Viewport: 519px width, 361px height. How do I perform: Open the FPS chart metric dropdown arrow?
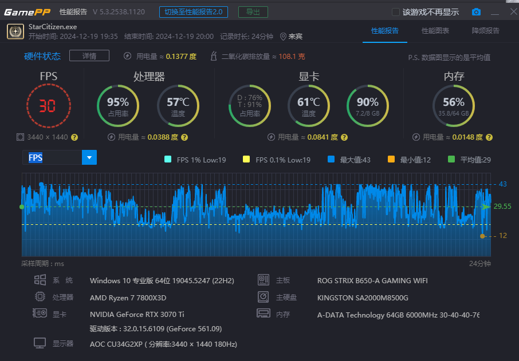(89, 157)
